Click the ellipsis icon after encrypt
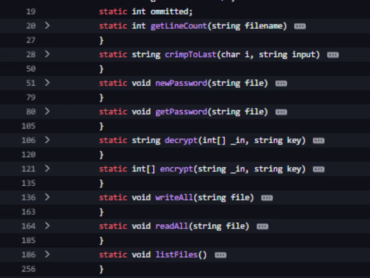Viewport: 370px width, 278px height. click(x=318, y=169)
